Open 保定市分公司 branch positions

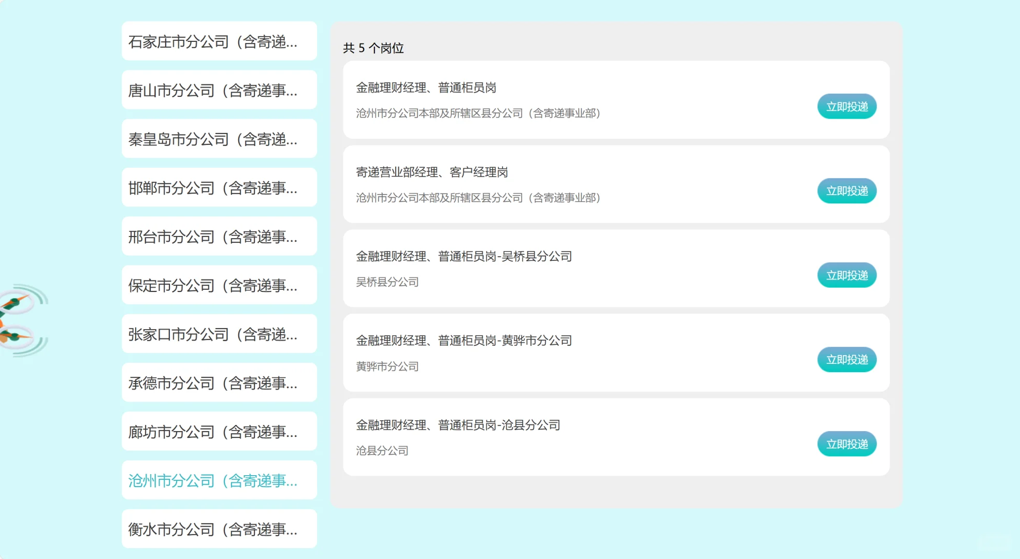pyautogui.click(x=219, y=285)
